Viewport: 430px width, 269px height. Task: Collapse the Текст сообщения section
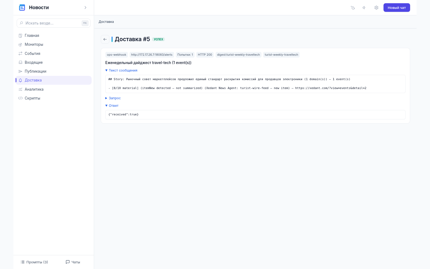[121, 70]
